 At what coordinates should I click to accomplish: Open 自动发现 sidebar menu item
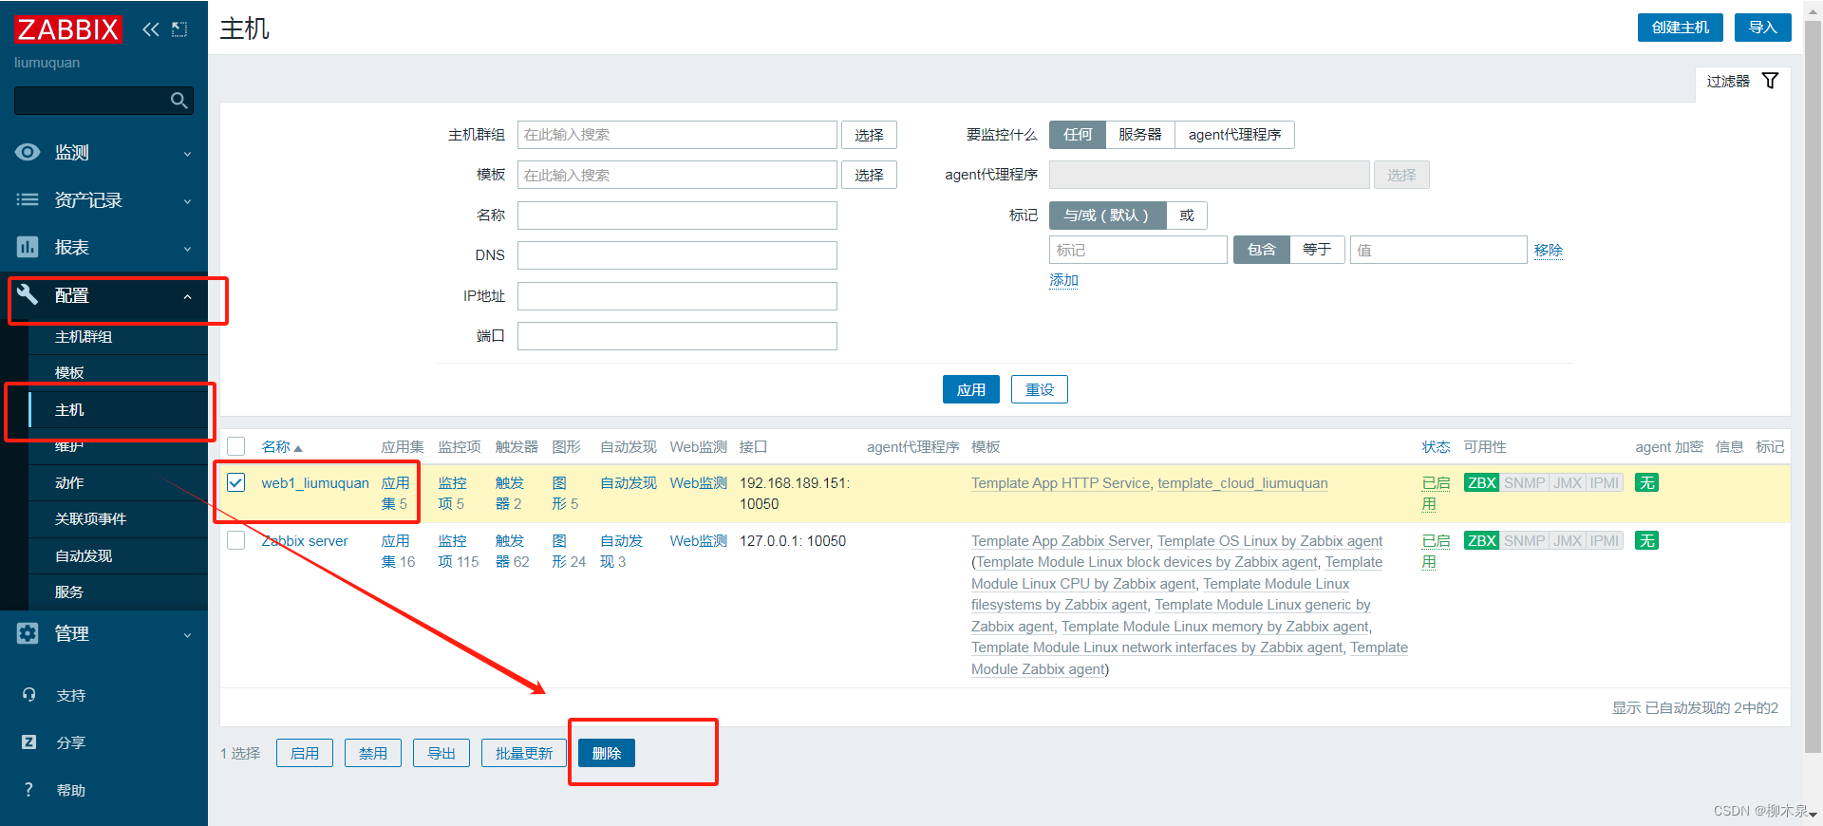coord(118,556)
